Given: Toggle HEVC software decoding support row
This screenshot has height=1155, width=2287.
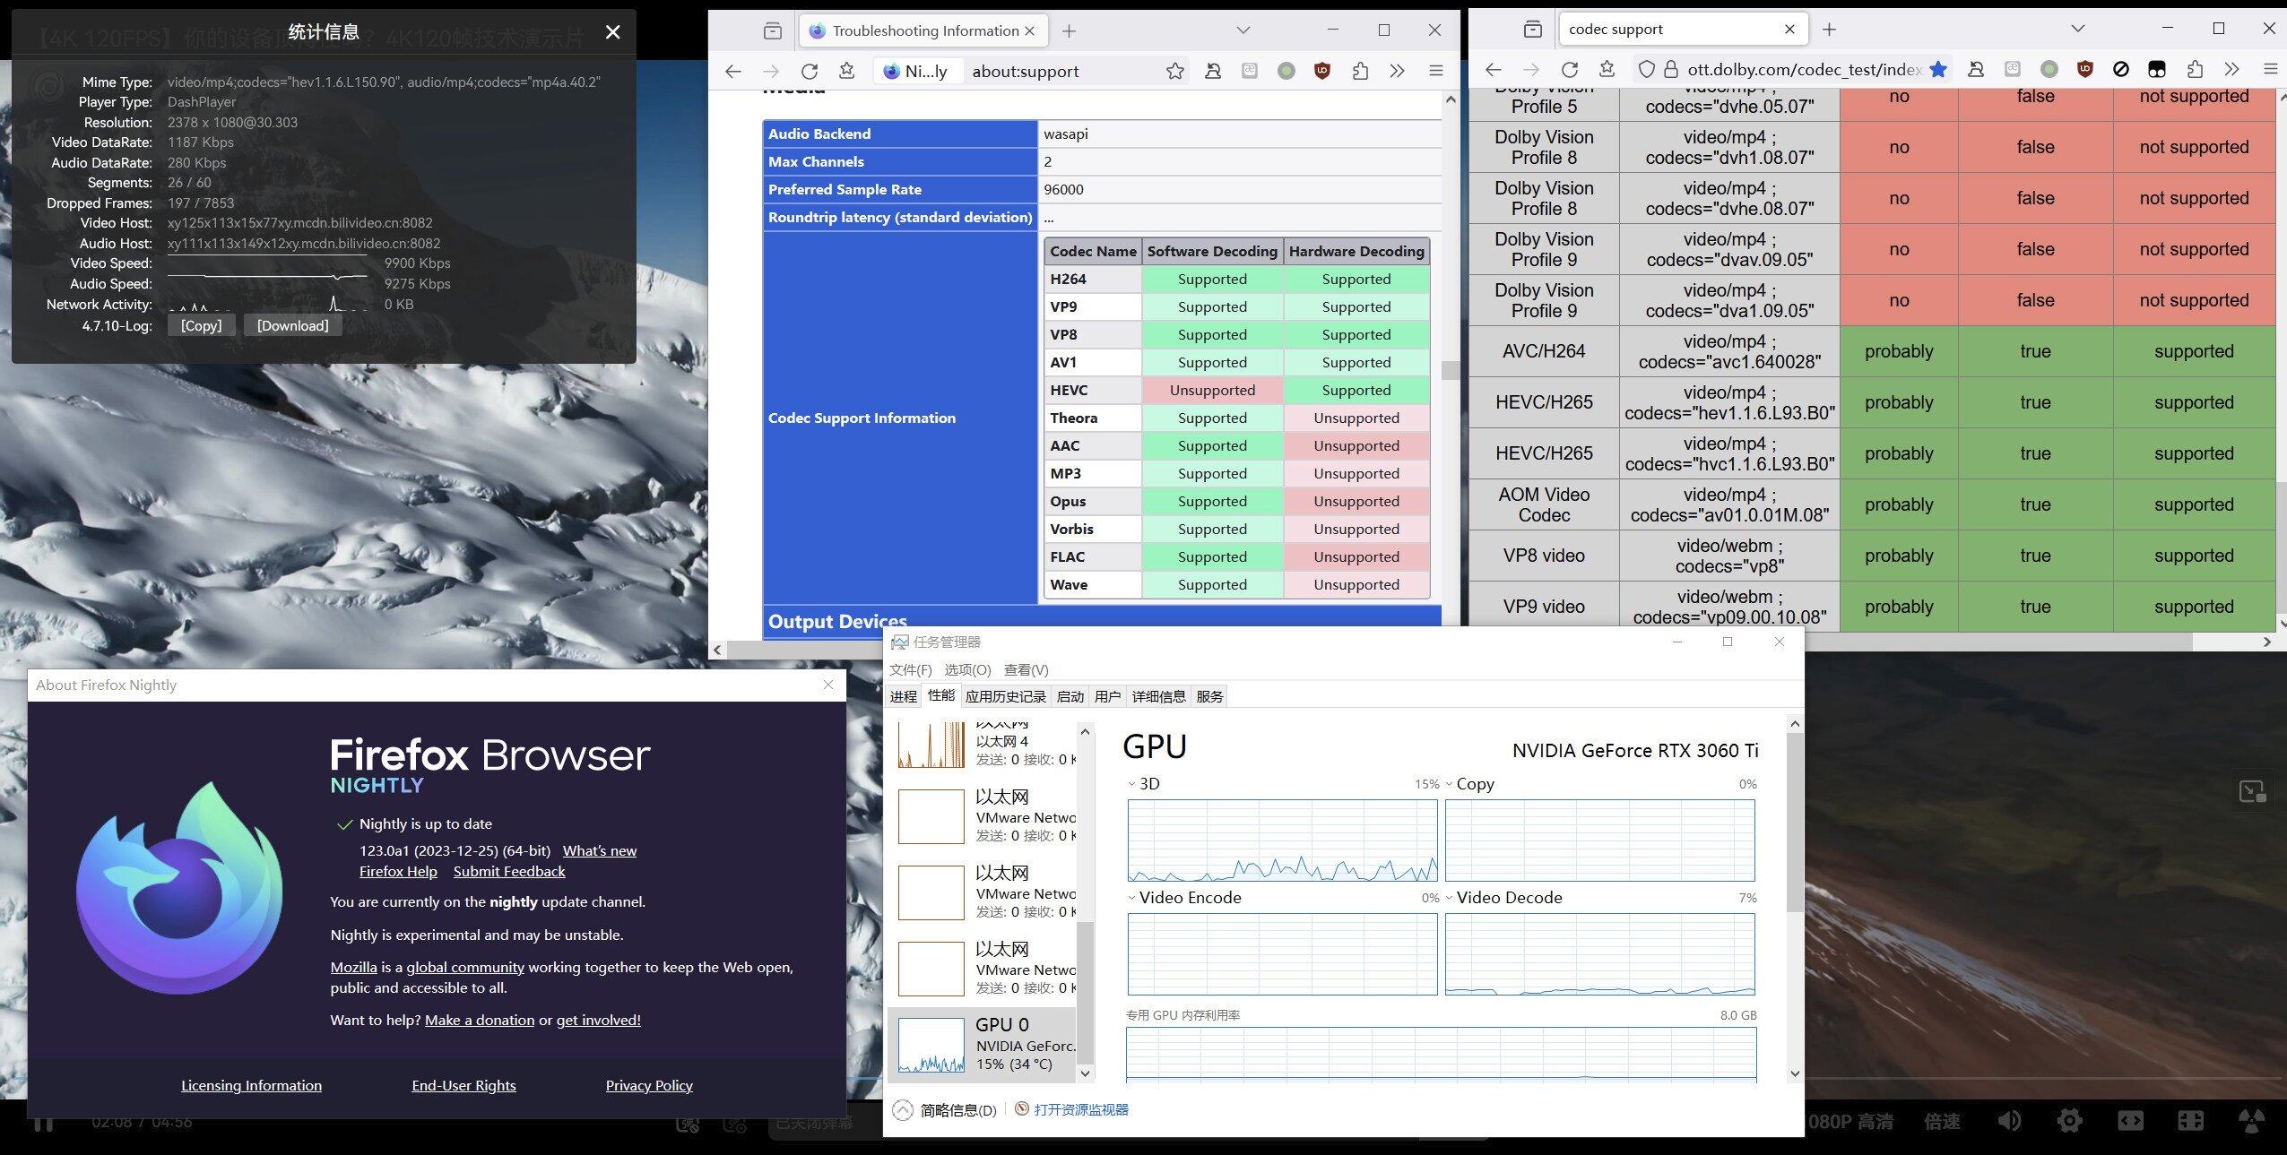Looking at the screenshot, I should (1209, 389).
